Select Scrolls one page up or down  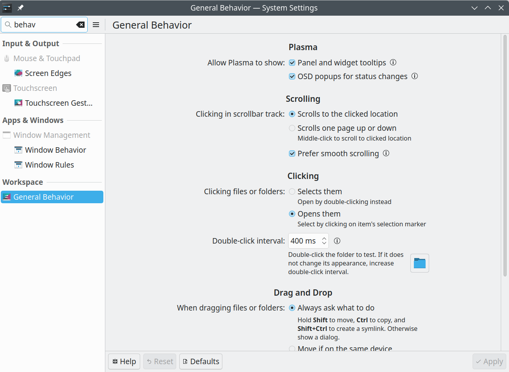pyautogui.click(x=292, y=128)
